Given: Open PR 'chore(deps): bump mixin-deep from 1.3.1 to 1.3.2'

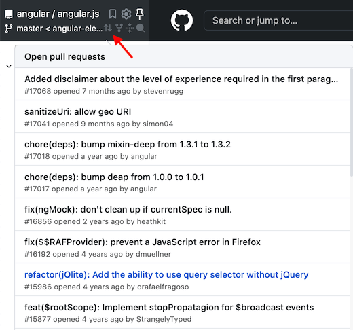Looking at the screenshot, I should (128, 145).
